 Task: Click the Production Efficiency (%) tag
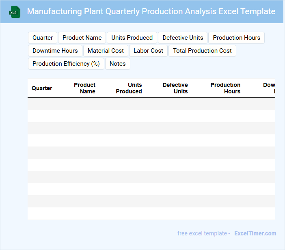click(x=66, y=64)
